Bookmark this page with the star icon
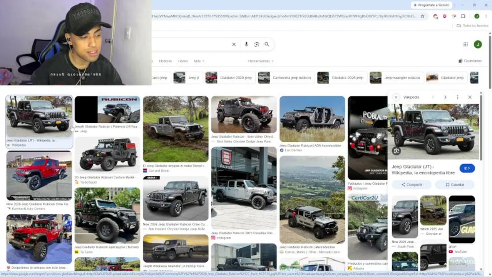The image size is (492, 277). pyautogui.click(x=422, y=16)
